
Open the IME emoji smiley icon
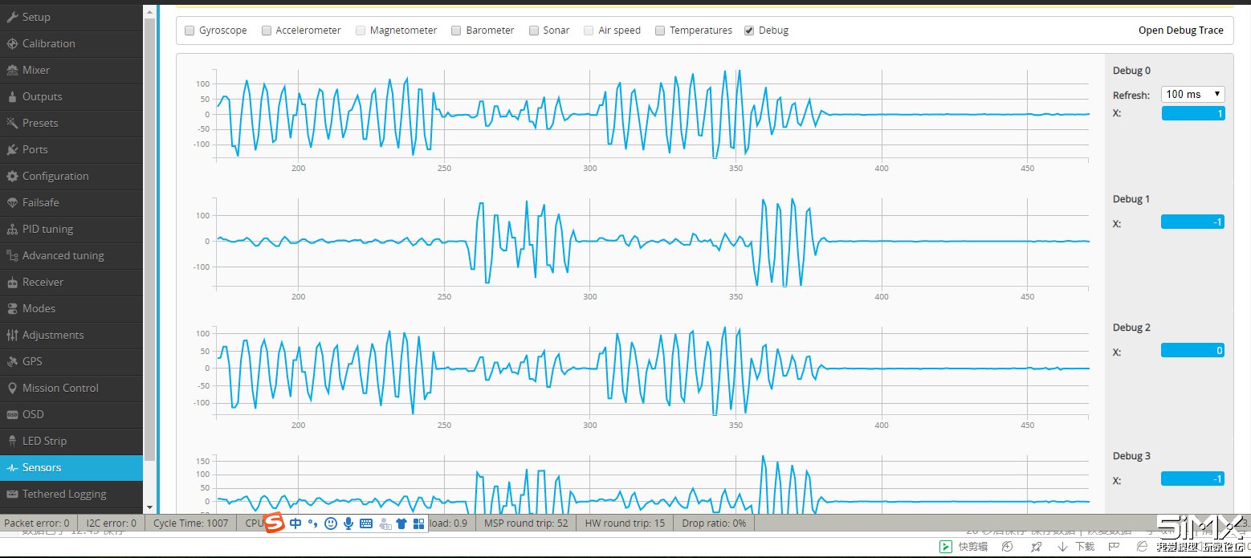tap(331, 523)
